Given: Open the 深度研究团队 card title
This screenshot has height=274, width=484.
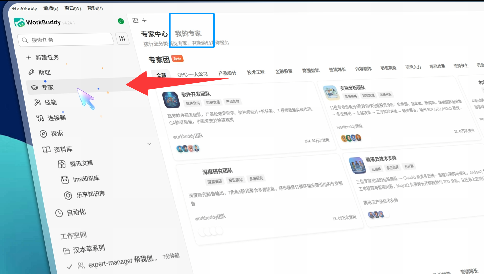Looking at the screenshot, I should [x=218, y=171].
